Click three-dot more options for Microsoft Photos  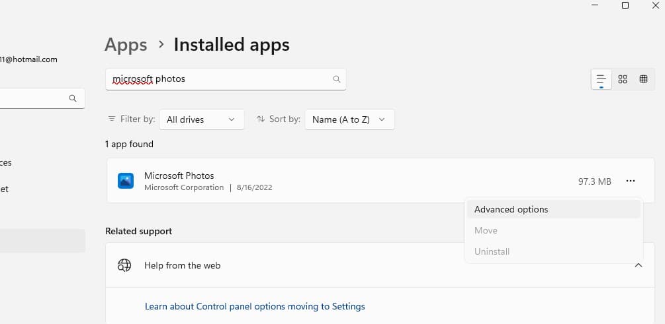(x=630, y=181)
